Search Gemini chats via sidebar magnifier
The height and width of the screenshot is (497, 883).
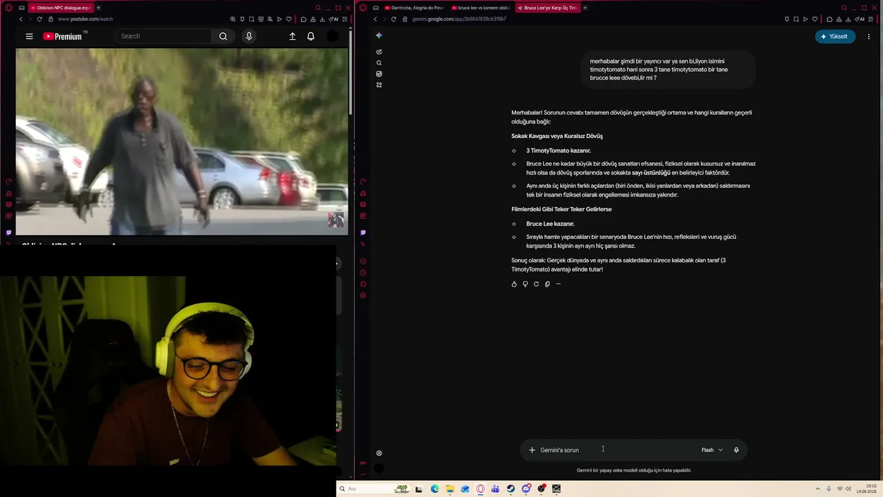(x=379, y=63)
